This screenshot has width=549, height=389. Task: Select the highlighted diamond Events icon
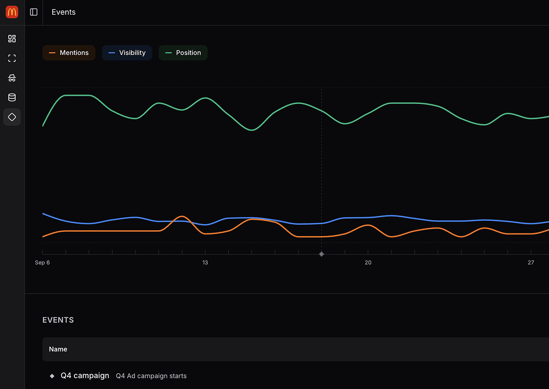11,117
